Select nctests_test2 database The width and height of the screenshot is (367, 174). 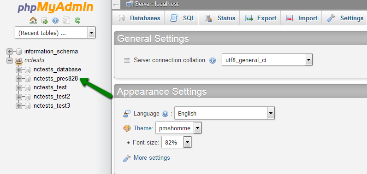coord(52,97)
